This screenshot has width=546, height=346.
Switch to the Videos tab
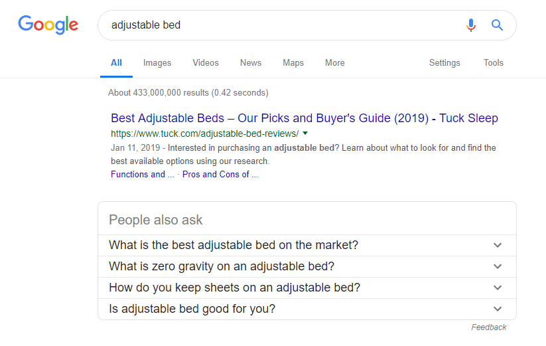coord(206,63)
